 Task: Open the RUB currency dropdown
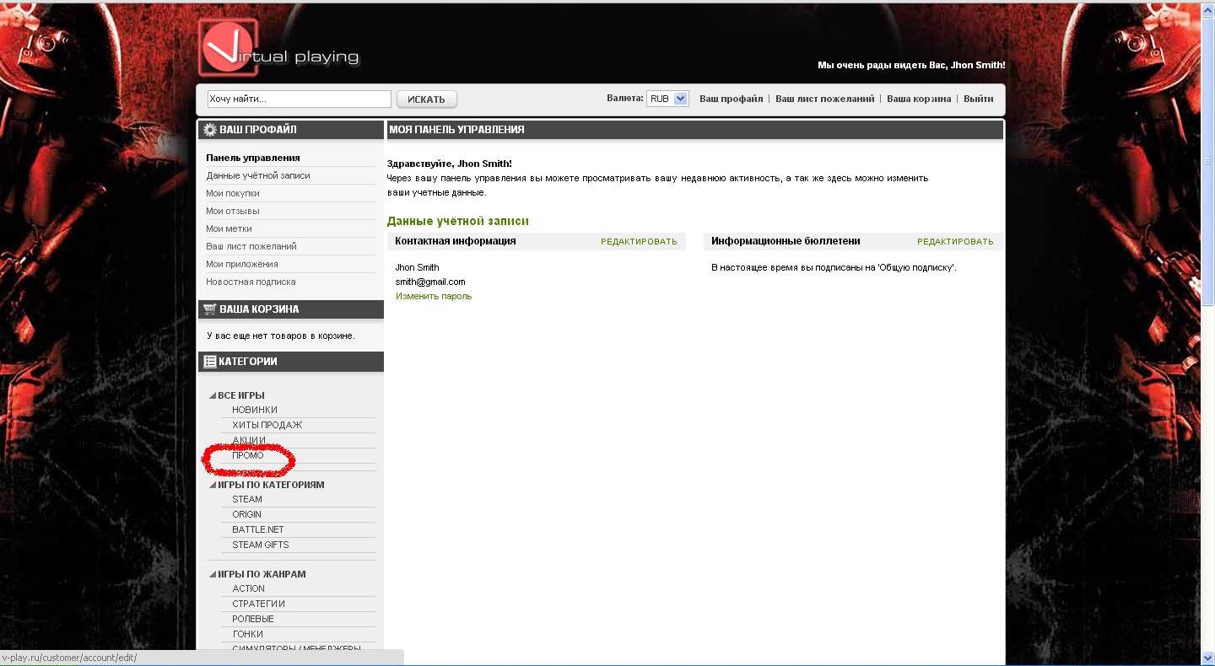pyautogui.click(x=667, y=99)
